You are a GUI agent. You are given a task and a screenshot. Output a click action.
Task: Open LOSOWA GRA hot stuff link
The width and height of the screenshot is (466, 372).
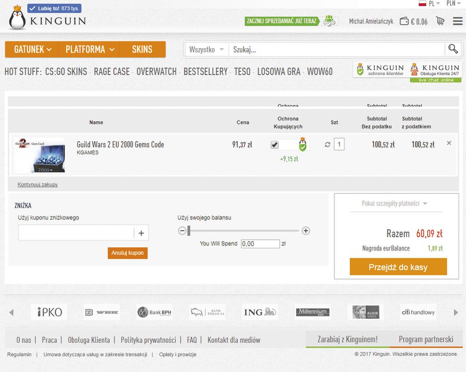coord(279,72)
